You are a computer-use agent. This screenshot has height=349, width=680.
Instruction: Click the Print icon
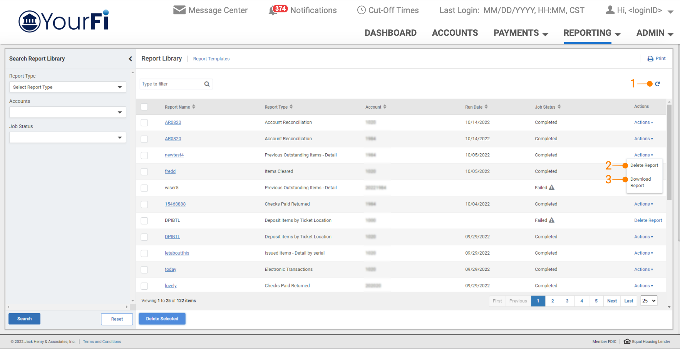tap(650, 59)
